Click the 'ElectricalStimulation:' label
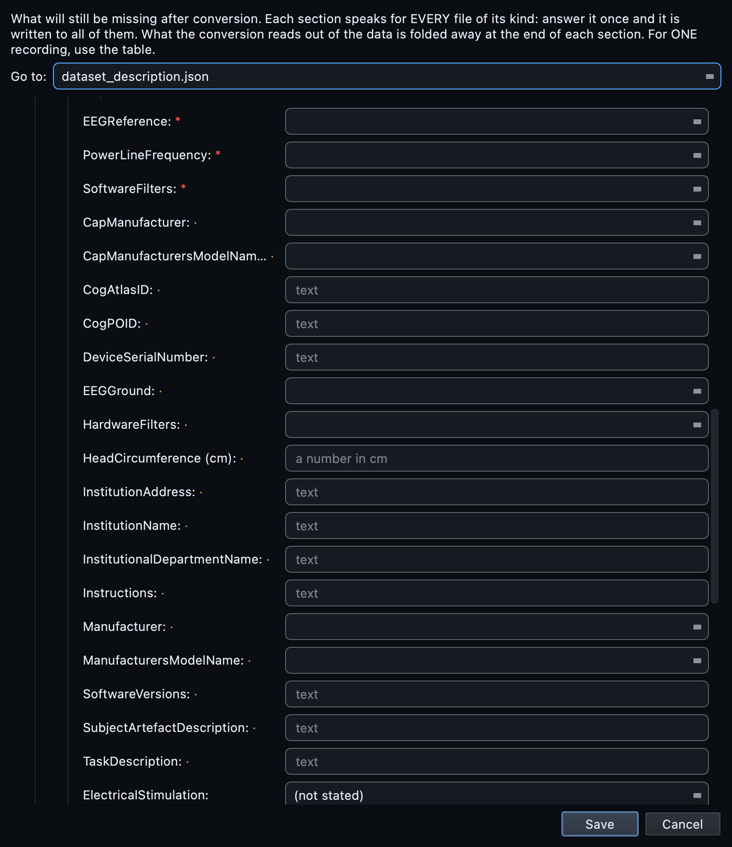 point(145,795)
